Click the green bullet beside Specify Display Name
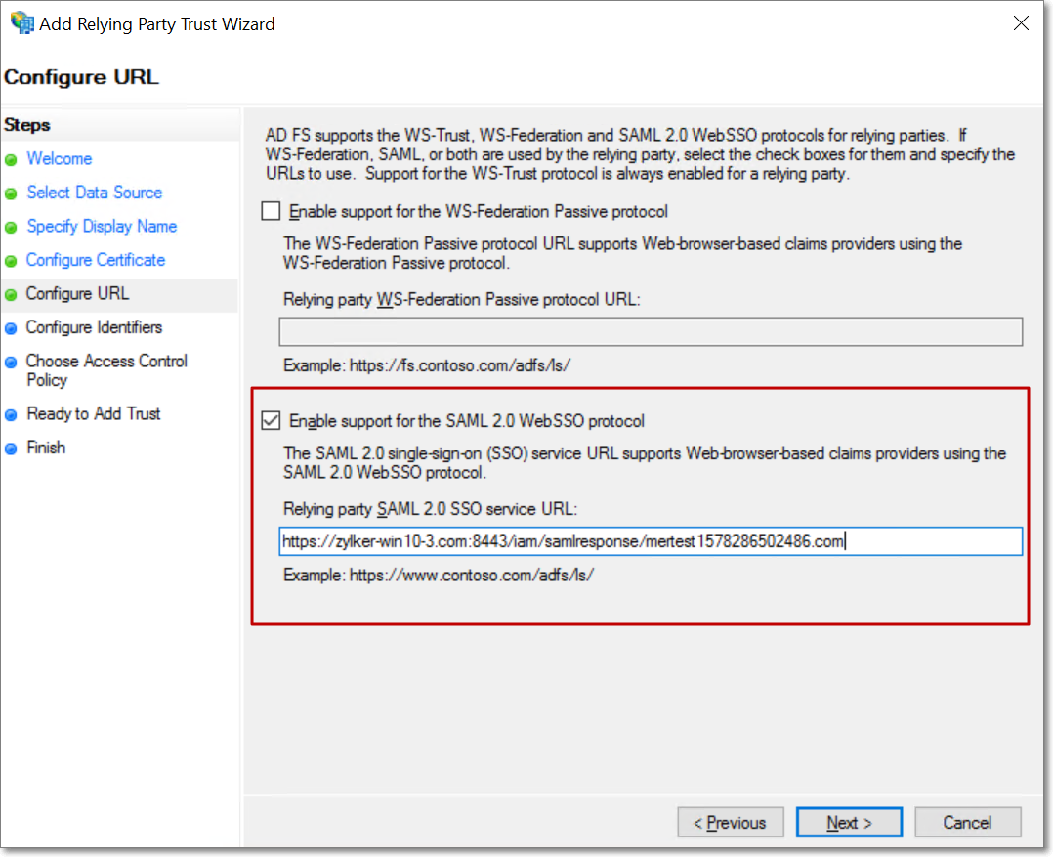This screenshot has height=857, width=1053. coord(11,228)
